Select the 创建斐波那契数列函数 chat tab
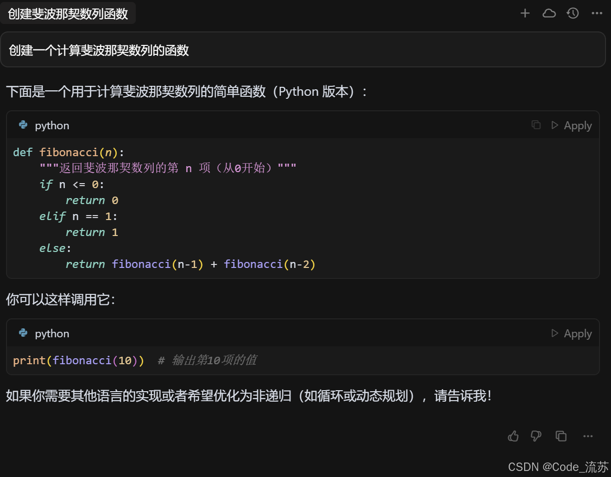Image resolution: width=611 pixels, height=477 pixels. [x=68, y=14]
